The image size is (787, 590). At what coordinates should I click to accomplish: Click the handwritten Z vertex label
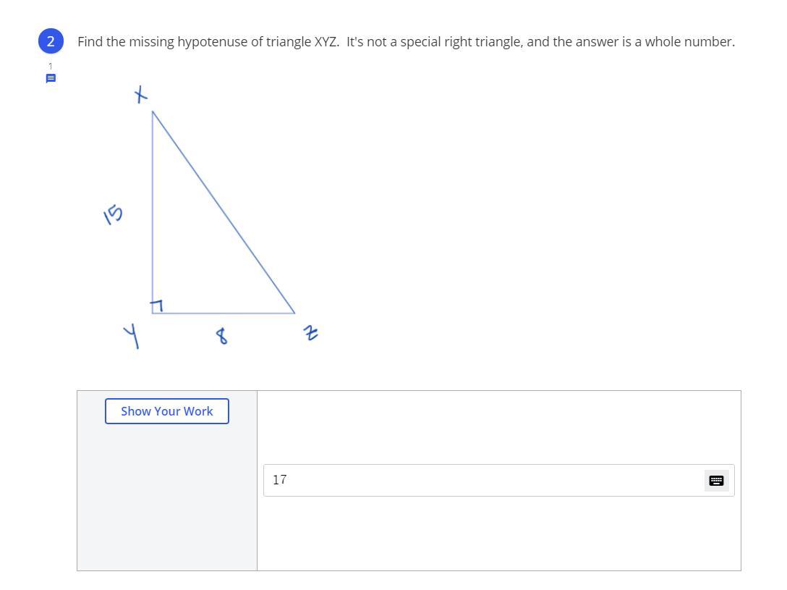point(312,333)
